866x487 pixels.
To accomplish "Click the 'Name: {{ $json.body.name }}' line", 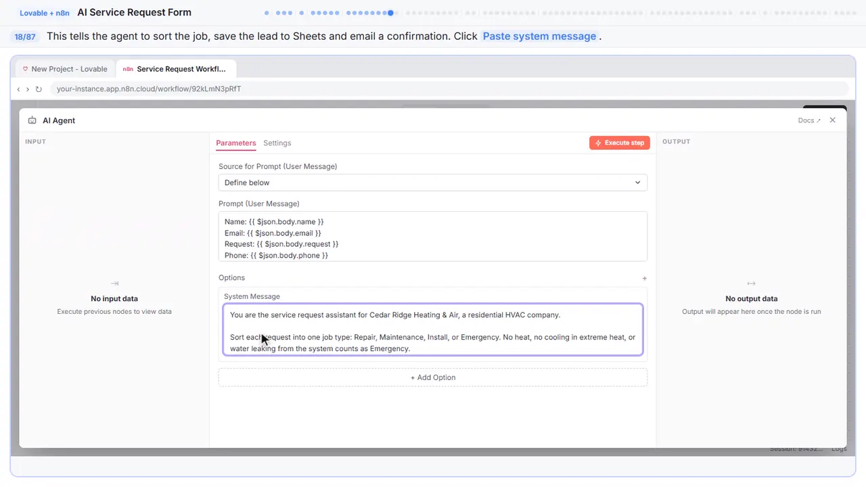I will [274, 222].
